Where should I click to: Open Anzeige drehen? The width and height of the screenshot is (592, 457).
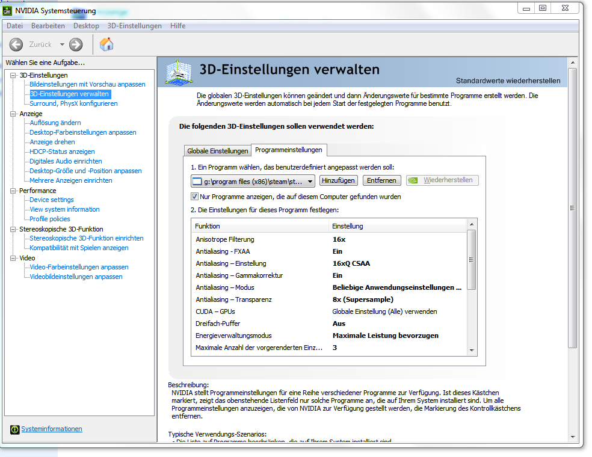pos(52,142)
